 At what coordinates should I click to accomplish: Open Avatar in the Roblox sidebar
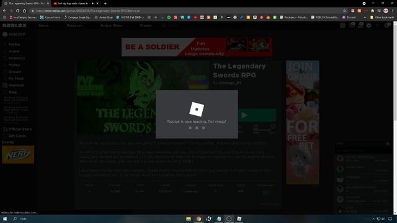tap(14, 51)
